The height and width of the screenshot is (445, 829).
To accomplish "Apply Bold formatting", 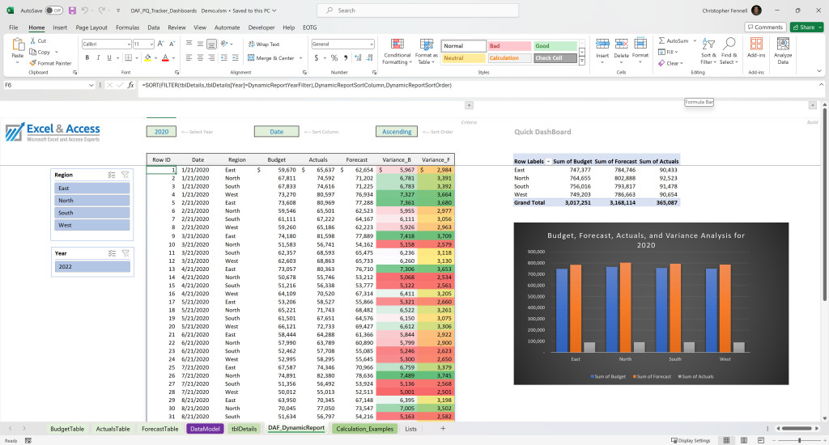I will [x=87, y=57].
